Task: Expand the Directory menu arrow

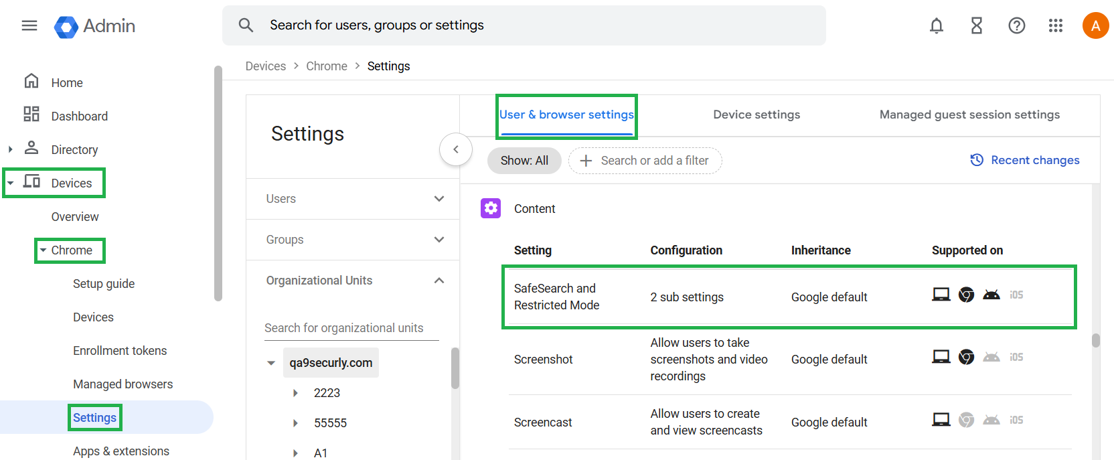Action: pos(10,149)
